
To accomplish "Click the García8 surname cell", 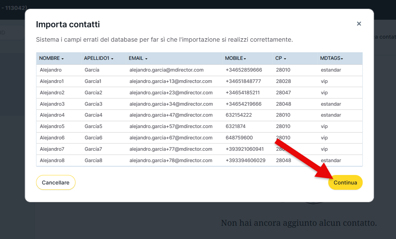I will tap(94, 161).
